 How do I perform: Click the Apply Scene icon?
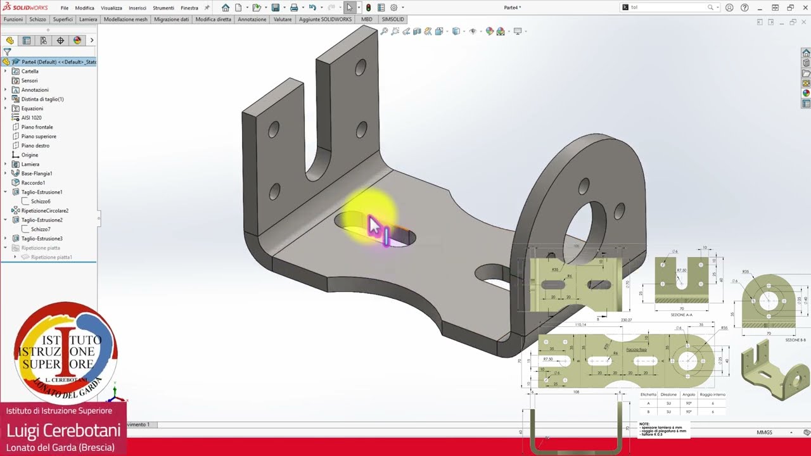(x=501, y=31)
